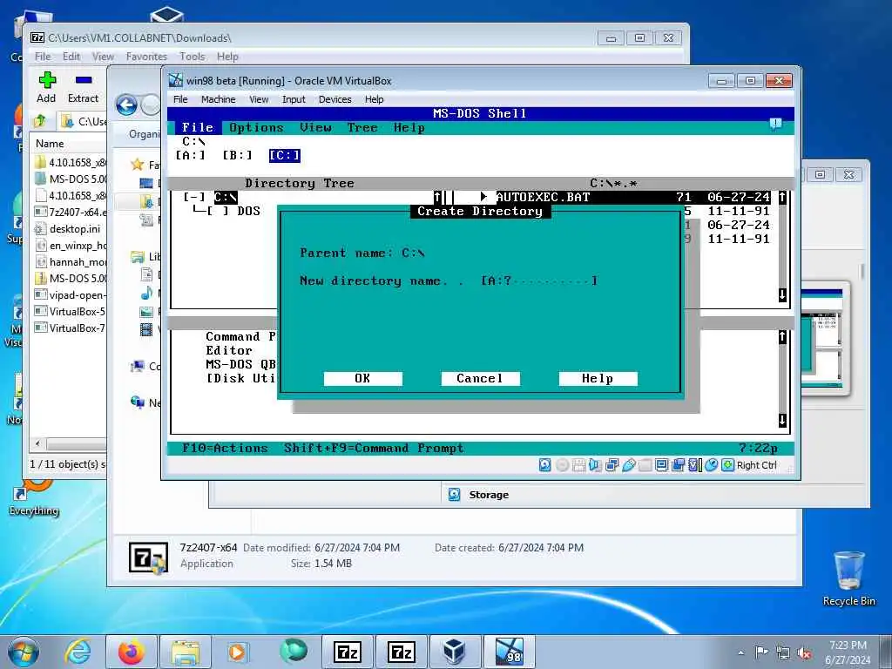
Task: Click USB devices icon in VirtualBox status bar
Action: pyautogui.click(x=629, y=465)
